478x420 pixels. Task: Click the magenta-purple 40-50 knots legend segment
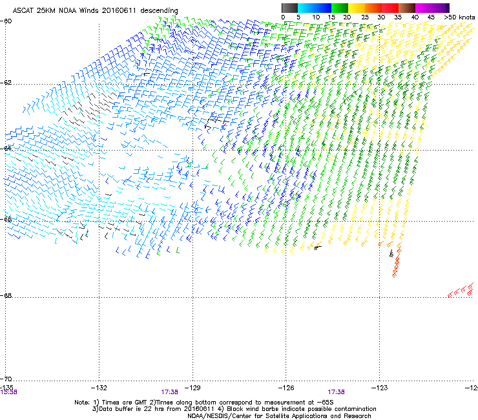(x=432, y=8)
